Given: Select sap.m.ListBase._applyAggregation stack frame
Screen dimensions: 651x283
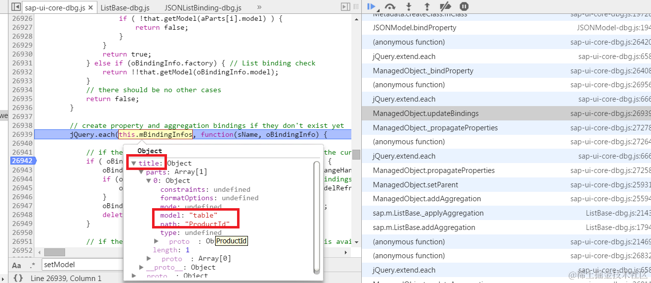Looking at the screenshot, I should click(x=506, y=213).
